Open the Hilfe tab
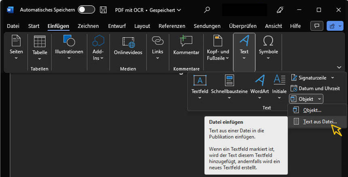The width and height of the screenshot is (348, 177). (295, 26)
